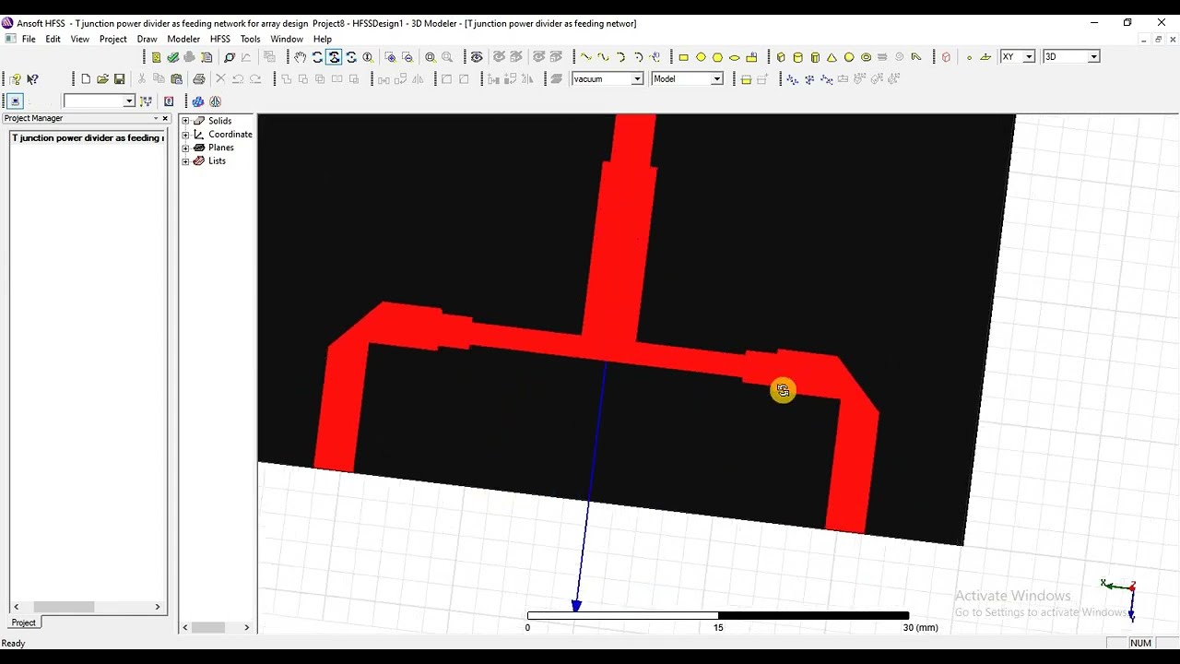Open the Draw menu

147,40
